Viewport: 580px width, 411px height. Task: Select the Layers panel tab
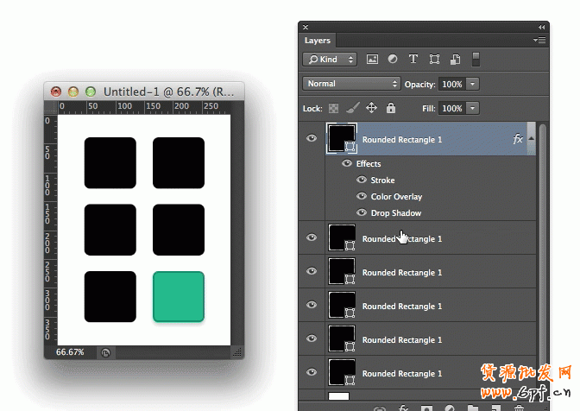click(x=318, y=41)
